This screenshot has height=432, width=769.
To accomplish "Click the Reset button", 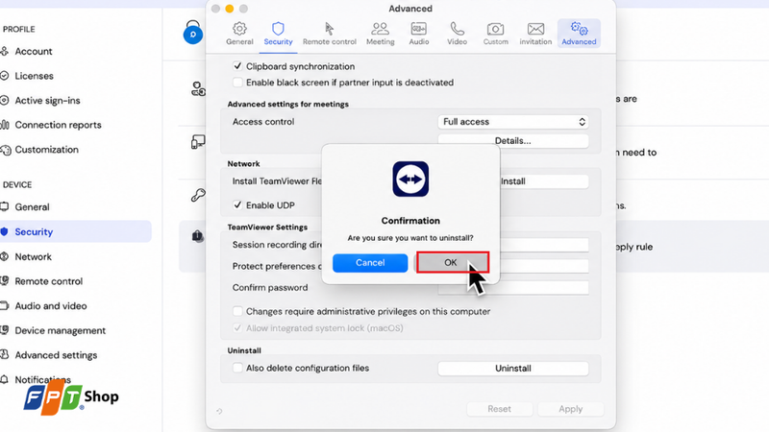I will coord(499,409).
